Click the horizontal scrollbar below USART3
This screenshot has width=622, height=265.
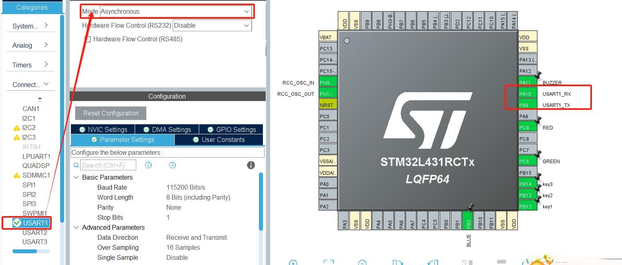coord(24,251)
